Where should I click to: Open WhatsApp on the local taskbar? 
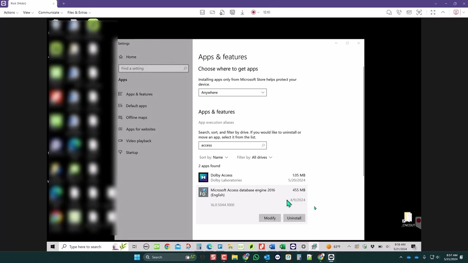coord(256,258)
